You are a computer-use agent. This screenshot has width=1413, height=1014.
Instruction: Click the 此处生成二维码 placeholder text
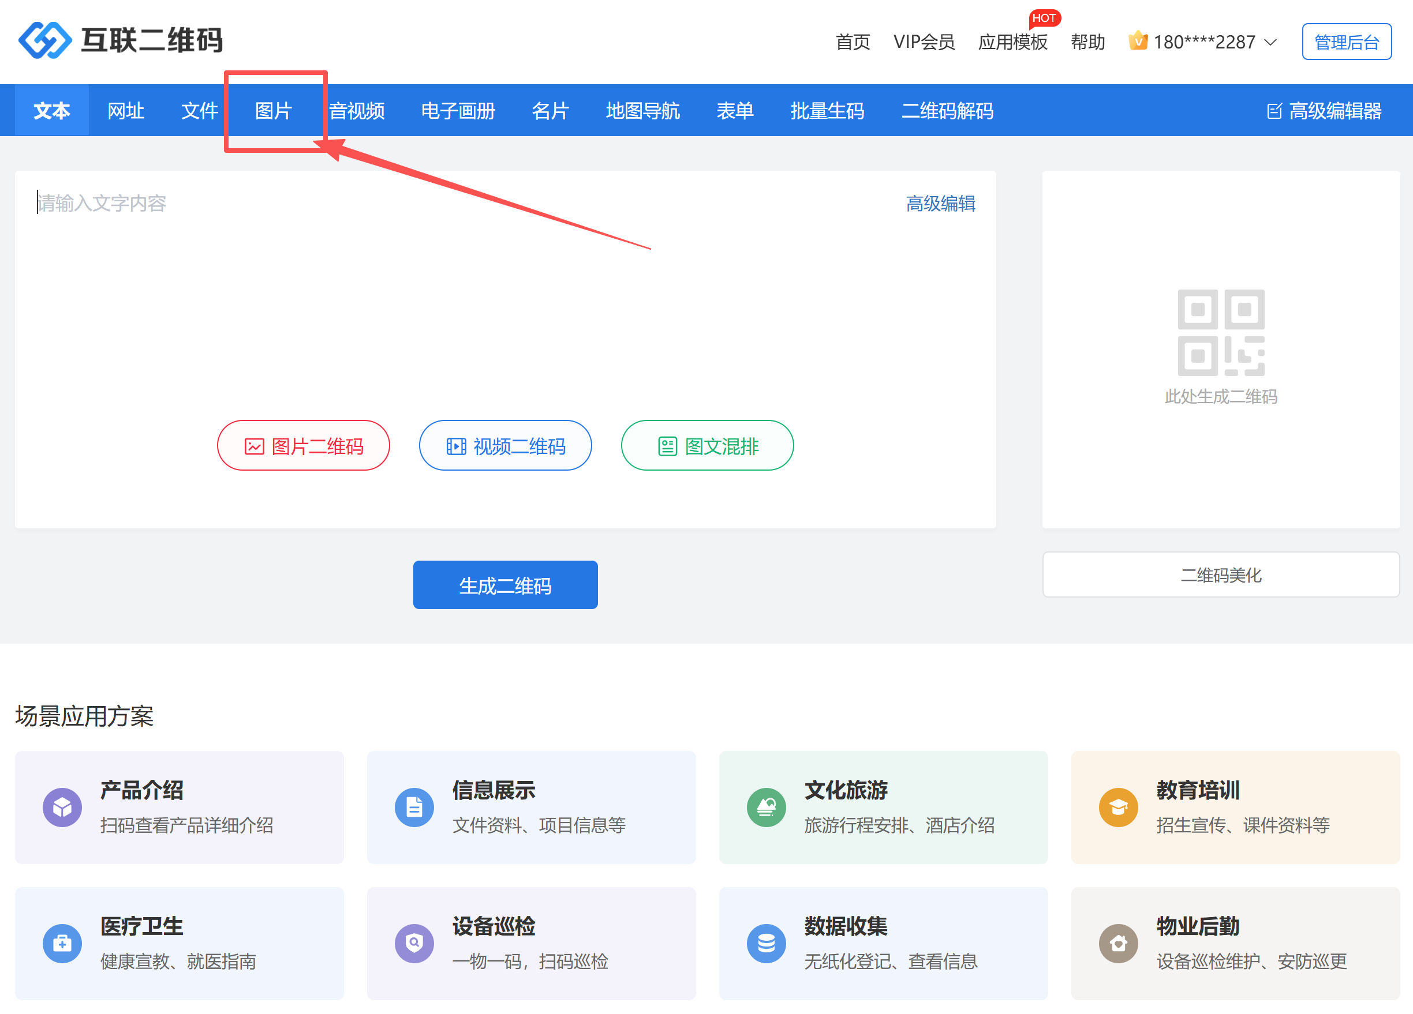tap(1220, 396)
